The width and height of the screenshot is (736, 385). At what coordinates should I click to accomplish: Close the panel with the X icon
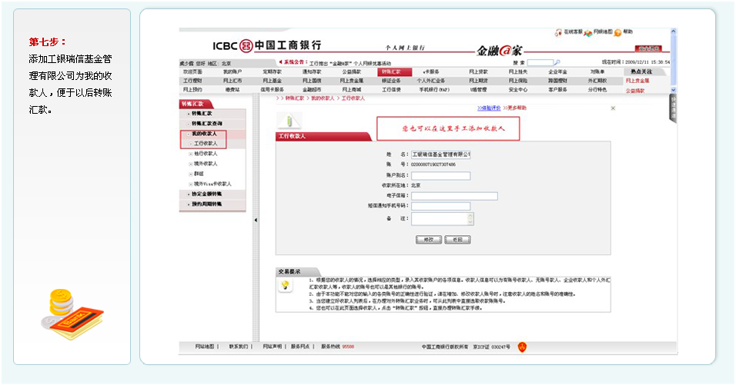(613, 108)
